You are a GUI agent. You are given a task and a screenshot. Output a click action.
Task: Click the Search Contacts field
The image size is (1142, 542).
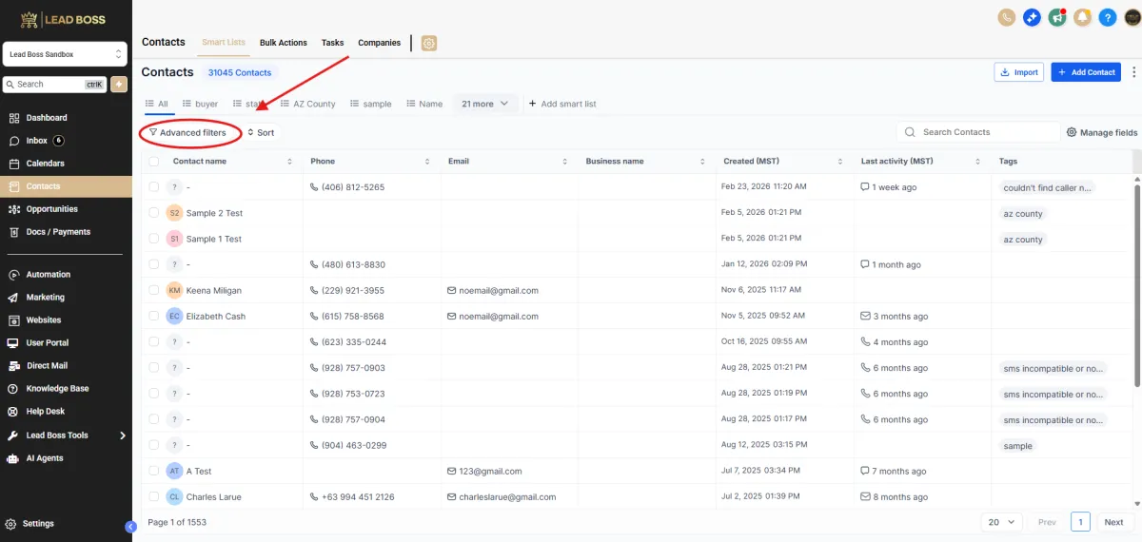click(978, 132)
